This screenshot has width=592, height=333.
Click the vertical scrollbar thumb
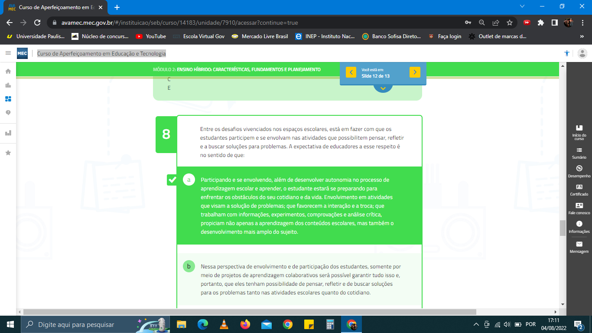point(563,228)
